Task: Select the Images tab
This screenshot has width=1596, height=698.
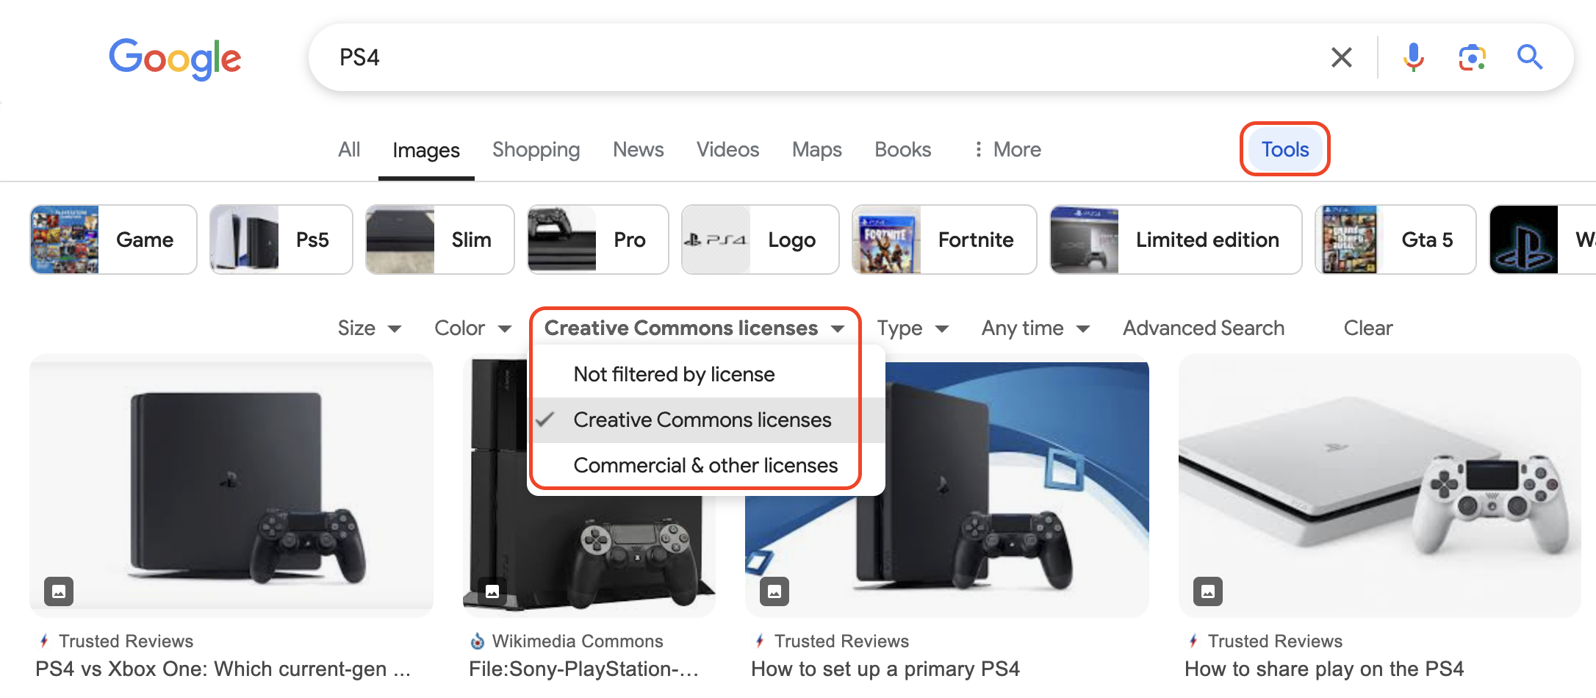Action: pyautogui.click(x=426, y=150)
